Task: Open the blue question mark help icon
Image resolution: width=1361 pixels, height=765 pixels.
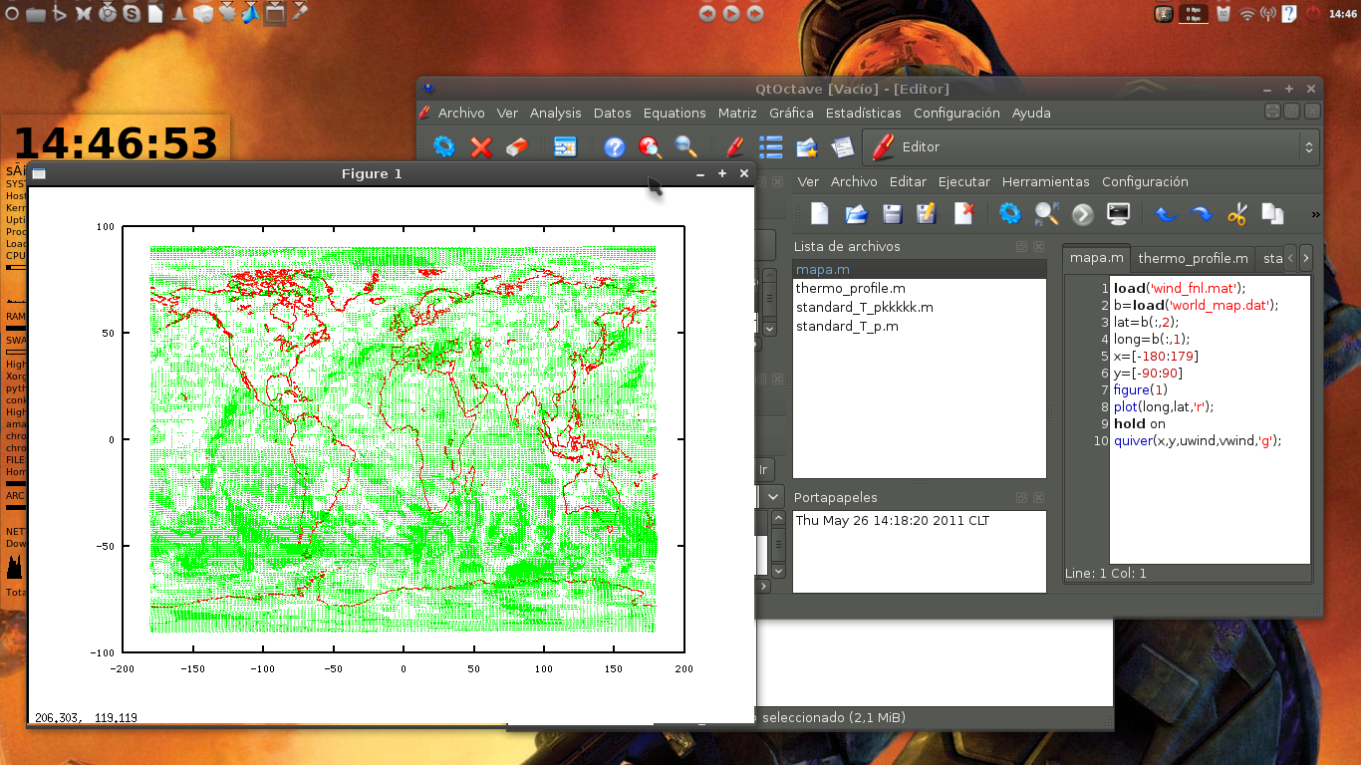Action: (615, 147)
